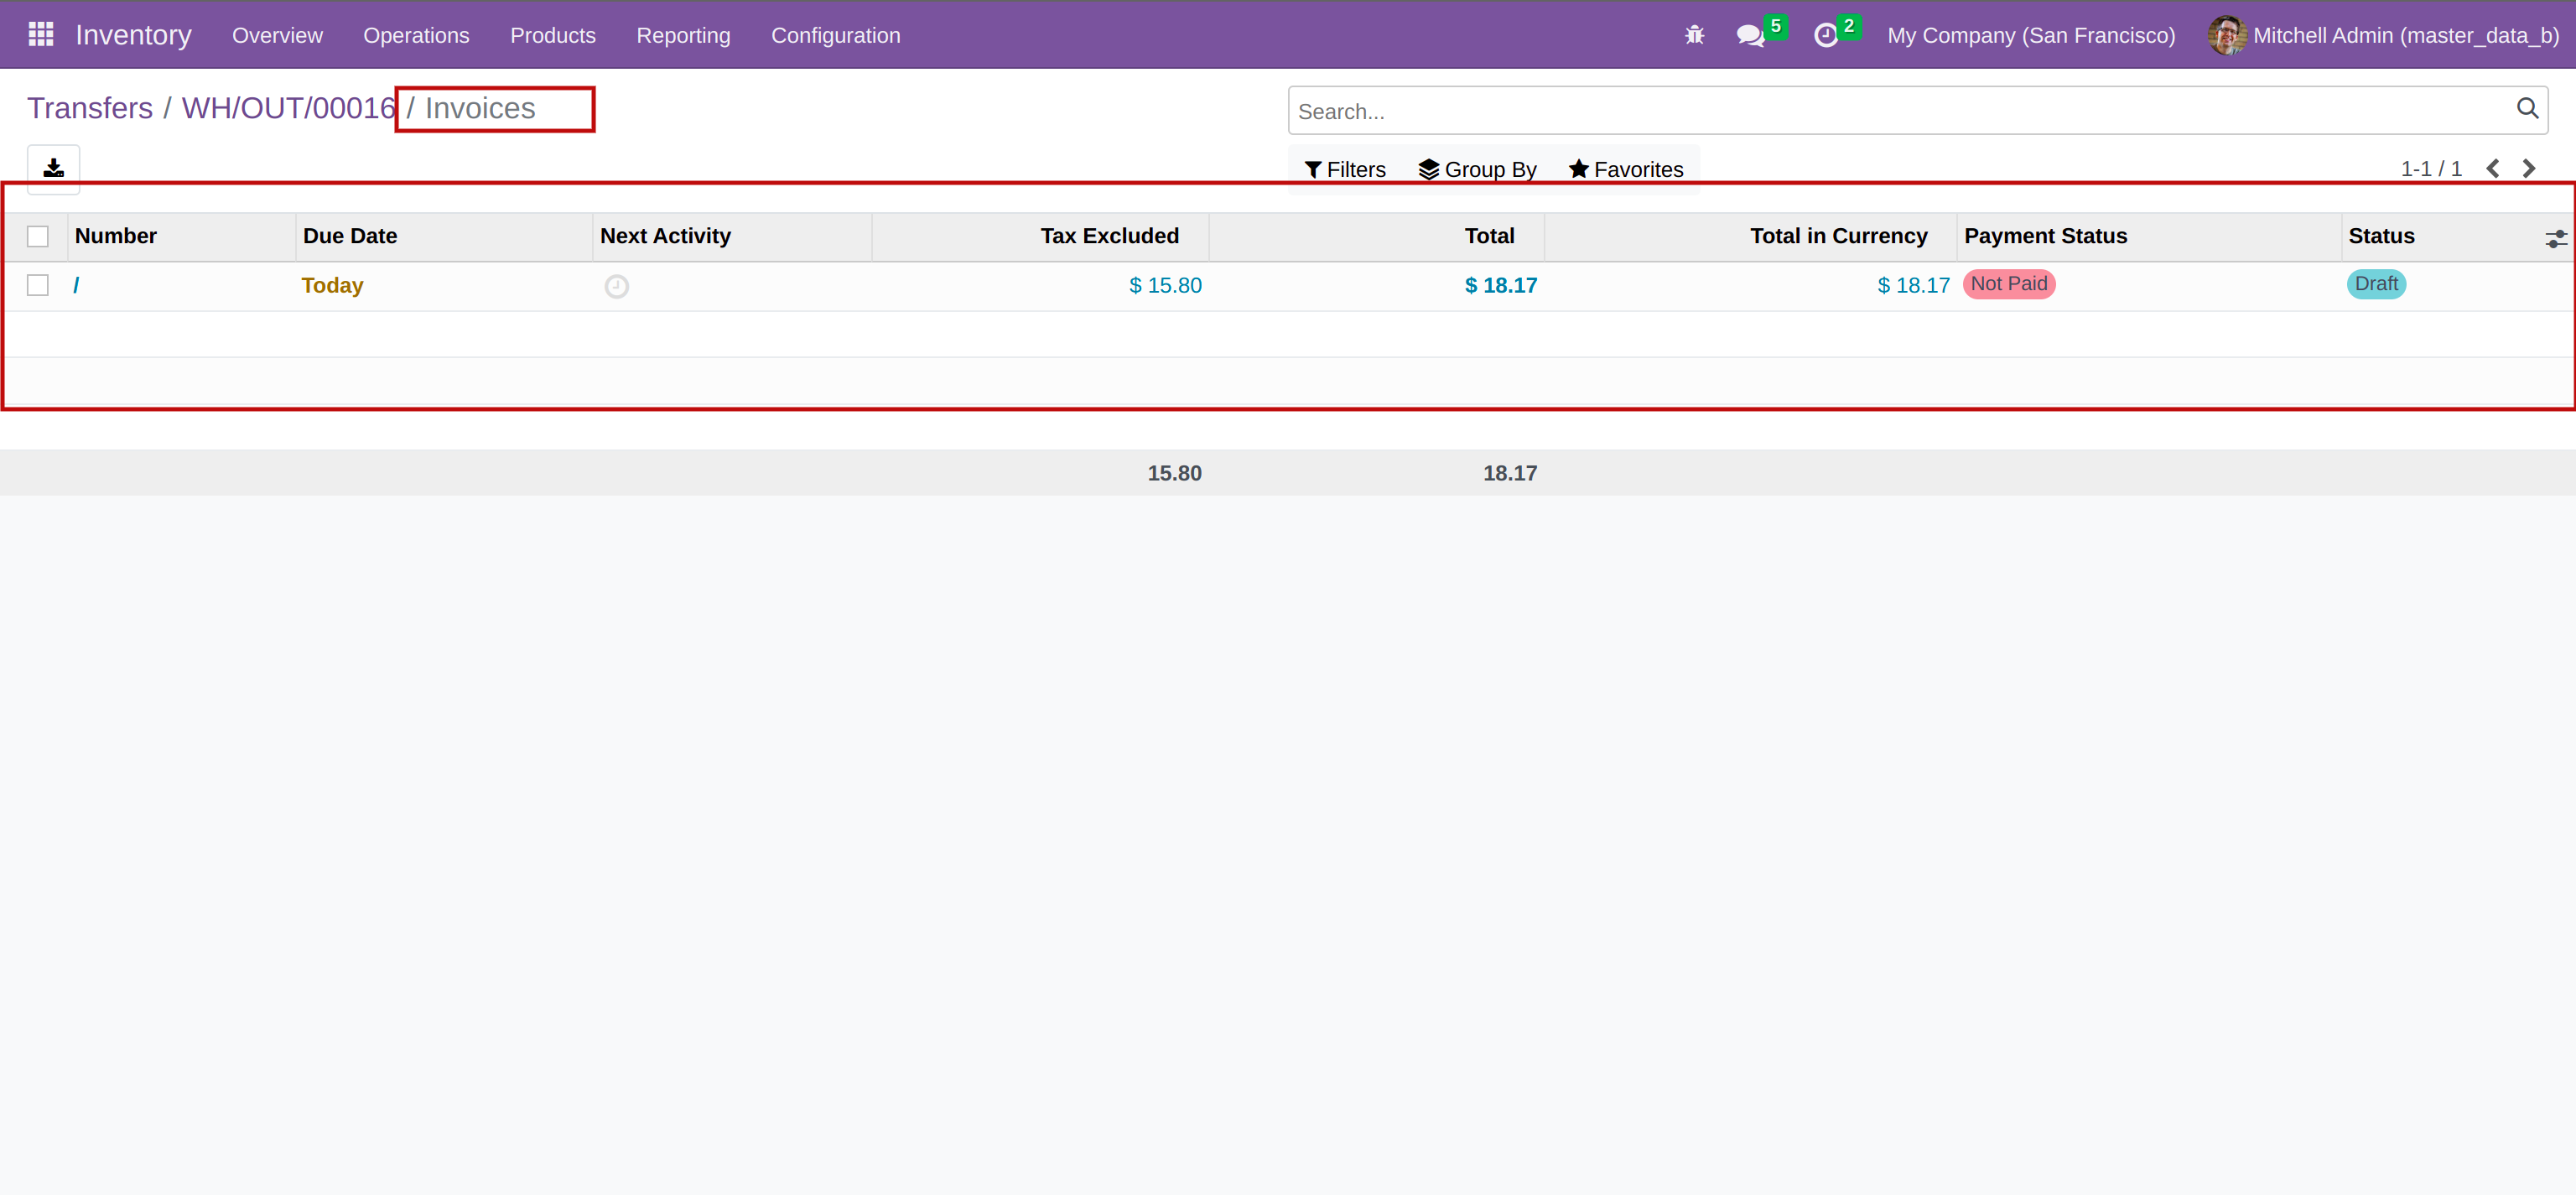The width and height of the screenshot is (2576, 1195).
Task: Open the activities clock icon
Action: point(1825,36)
